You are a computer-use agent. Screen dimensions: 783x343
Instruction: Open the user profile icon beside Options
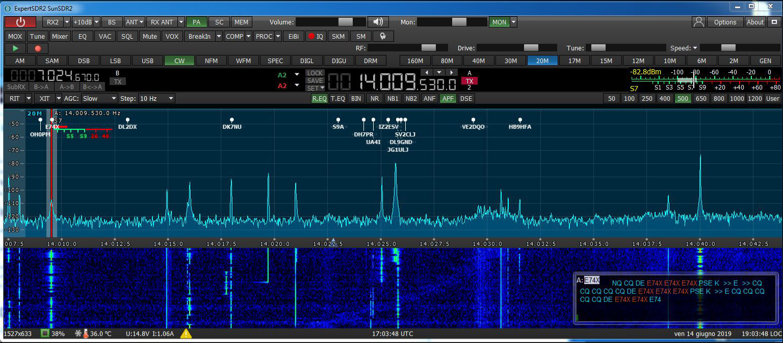tap(699, 22)
